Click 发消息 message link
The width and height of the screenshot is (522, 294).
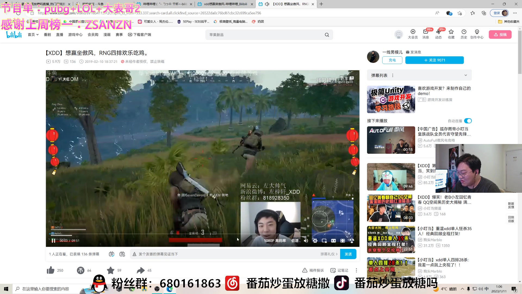(414, 52)
